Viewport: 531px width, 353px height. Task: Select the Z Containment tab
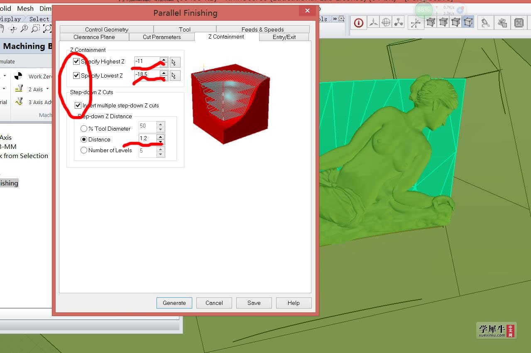tap(226, 37)
